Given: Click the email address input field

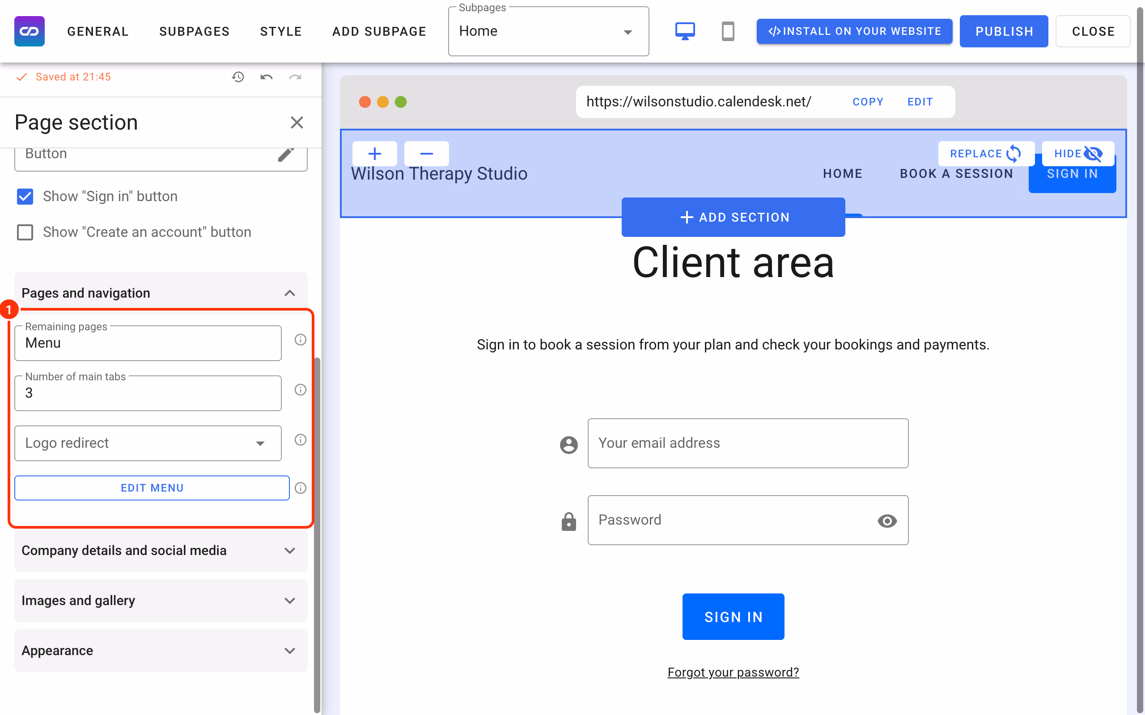Looking at the screenshot, I should 748,443.
